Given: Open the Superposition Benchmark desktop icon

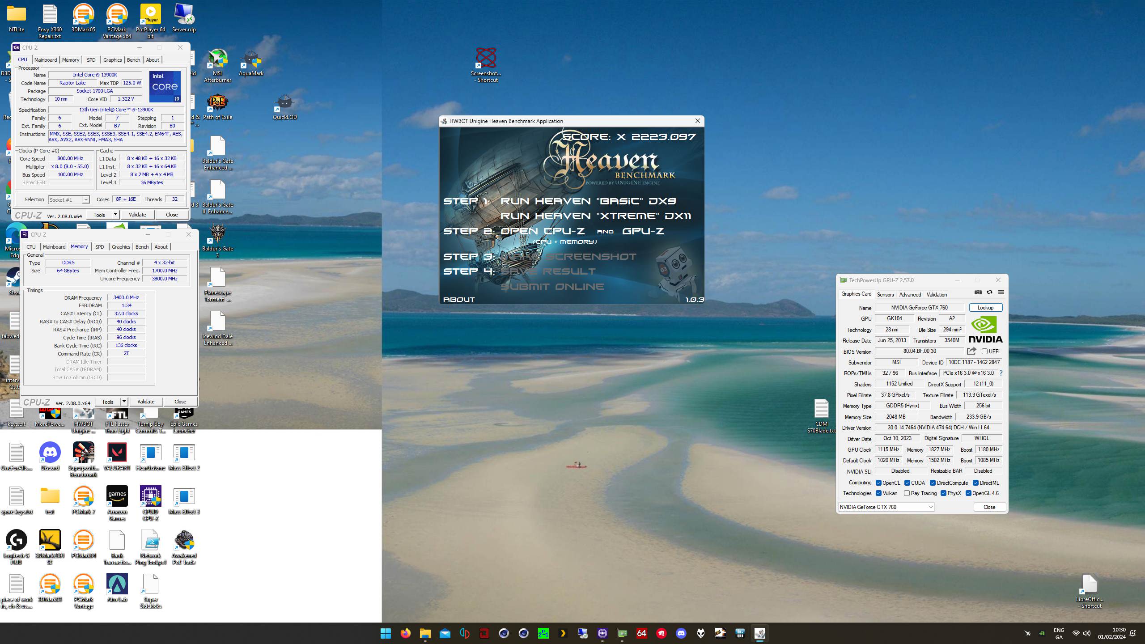Looking at the screenshot, I should pyautogui.click(x=84, y=459).
